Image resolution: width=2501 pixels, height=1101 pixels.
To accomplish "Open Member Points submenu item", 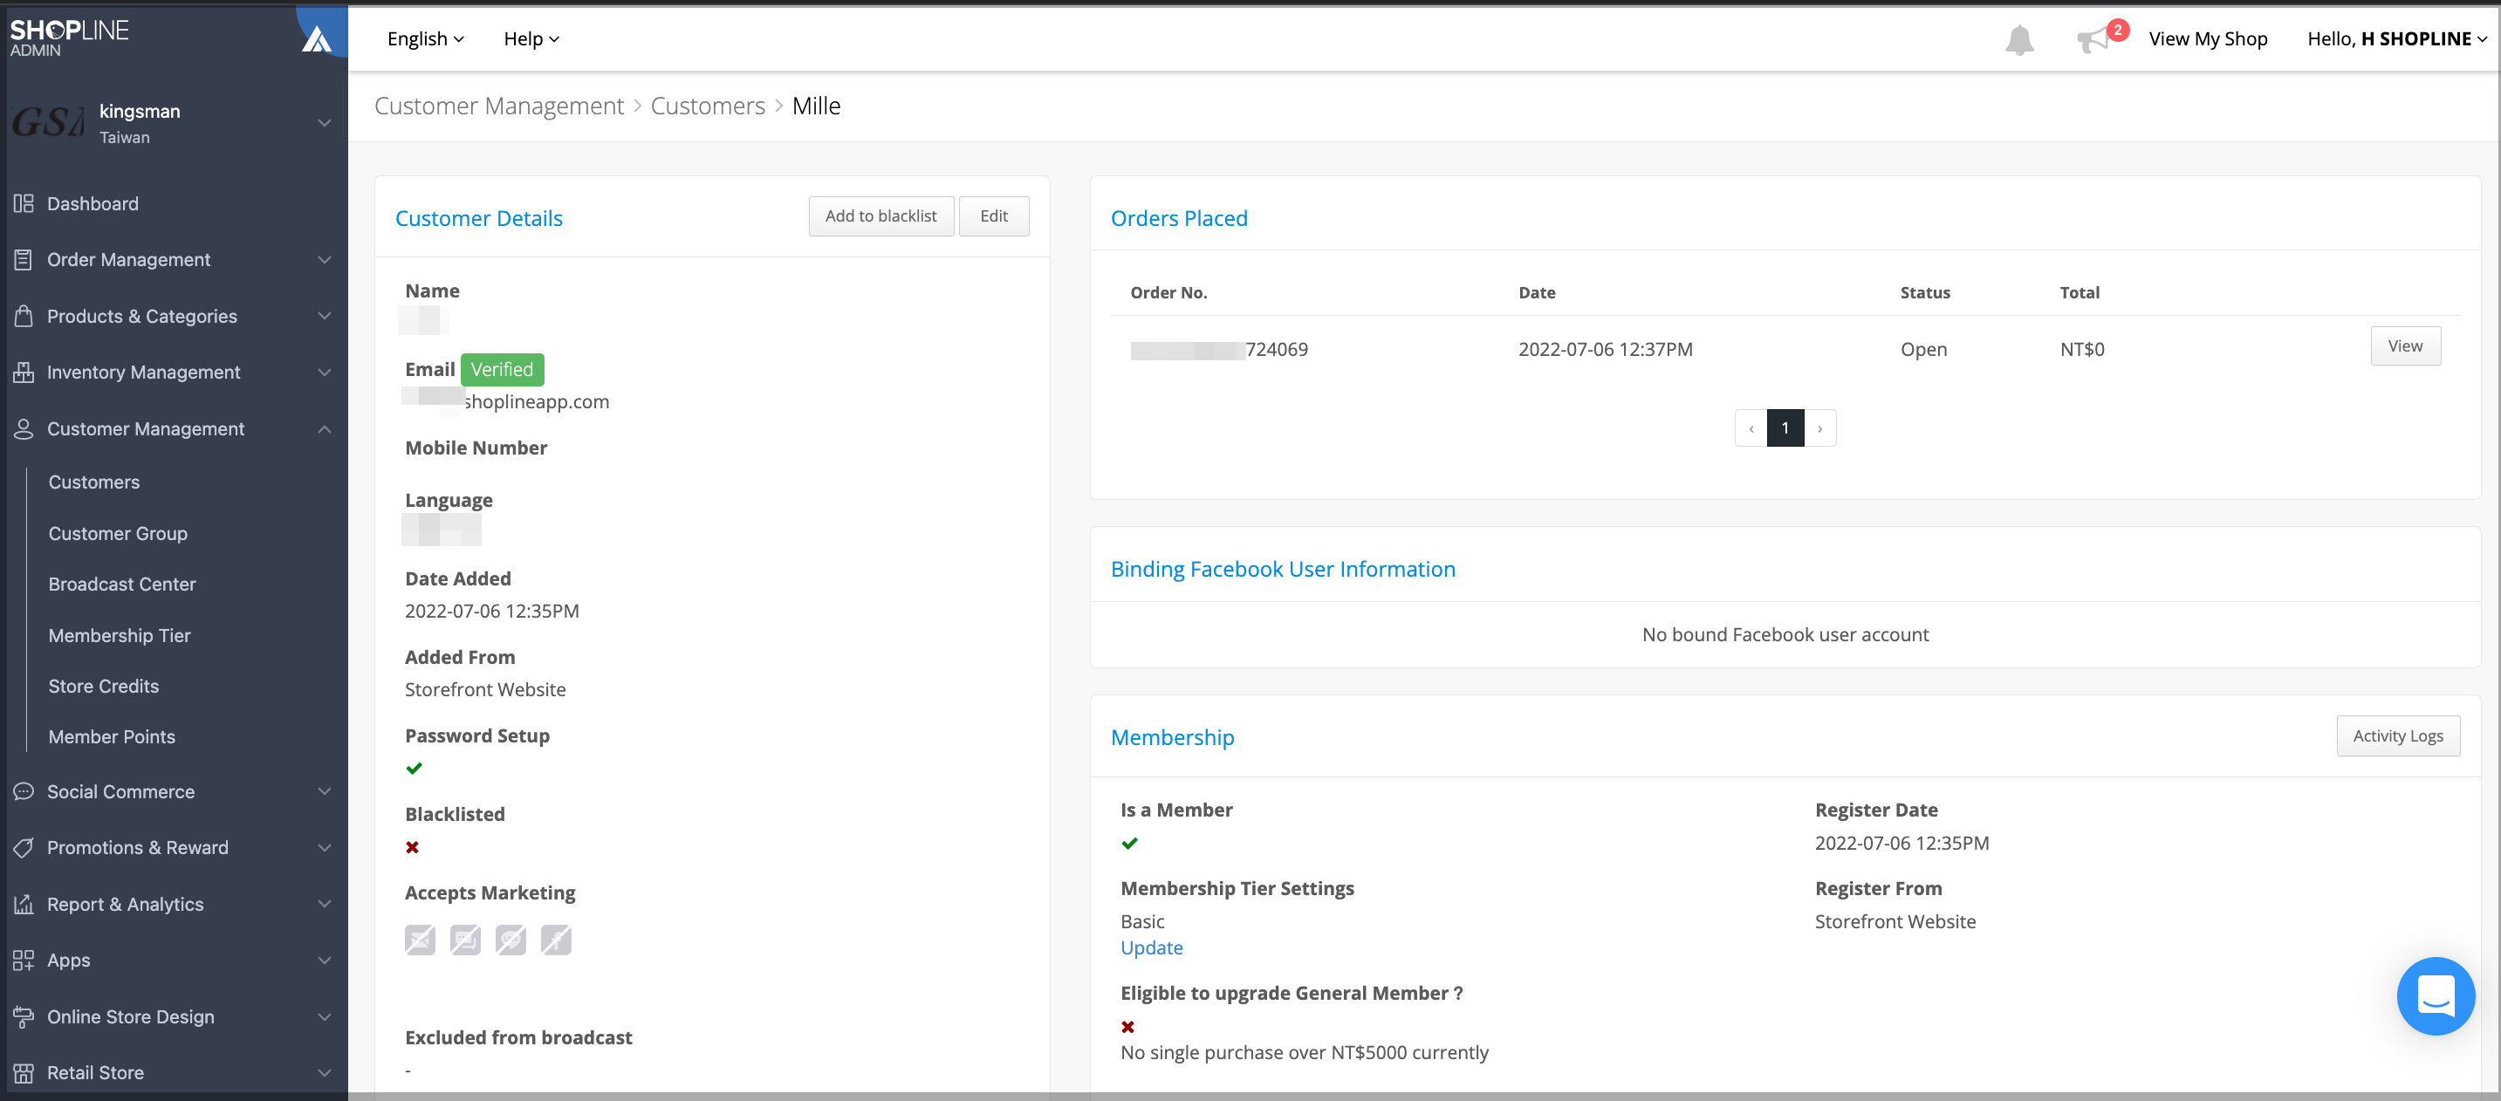I will tap(112, 737).
